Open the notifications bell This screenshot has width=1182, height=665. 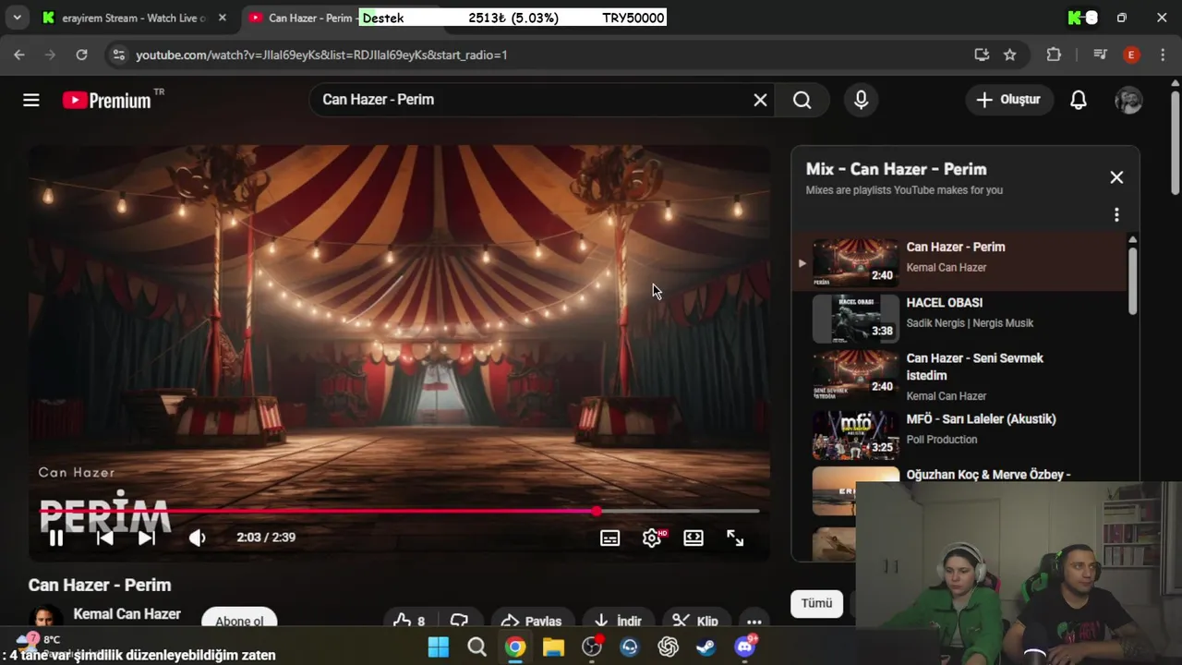(x=1079, y=100)
